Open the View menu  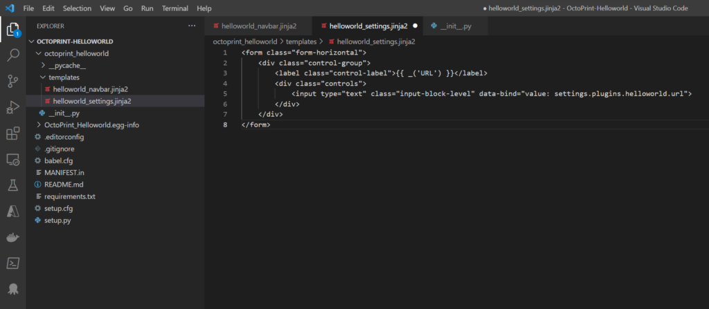click(x=107, y=8)
